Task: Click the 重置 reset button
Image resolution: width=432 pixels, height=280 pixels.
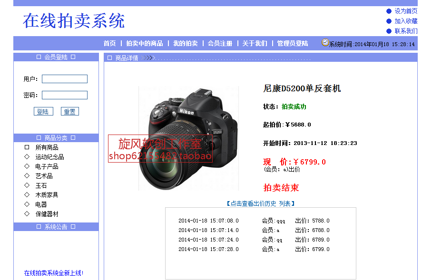Action: coord(70,112)
